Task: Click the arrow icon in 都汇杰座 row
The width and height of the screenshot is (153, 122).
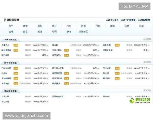Action: pyautogui.click(x=47, y=102)
